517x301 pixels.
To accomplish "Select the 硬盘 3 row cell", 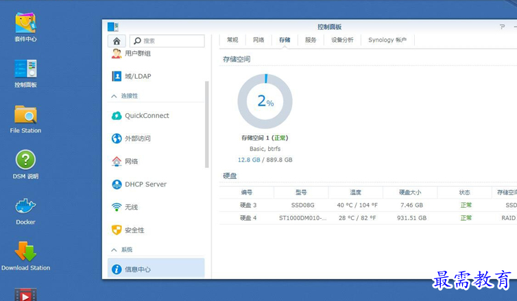I will 248,205.
